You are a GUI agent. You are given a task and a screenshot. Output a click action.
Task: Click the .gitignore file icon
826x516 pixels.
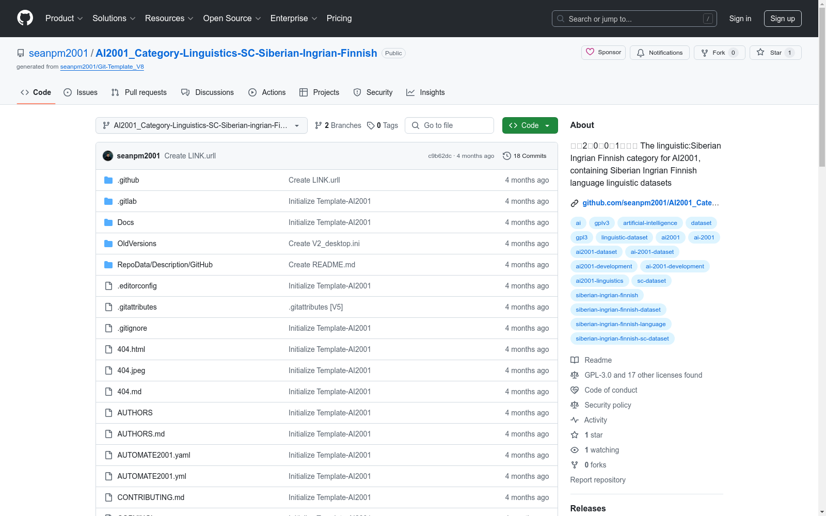pos(108,328)
